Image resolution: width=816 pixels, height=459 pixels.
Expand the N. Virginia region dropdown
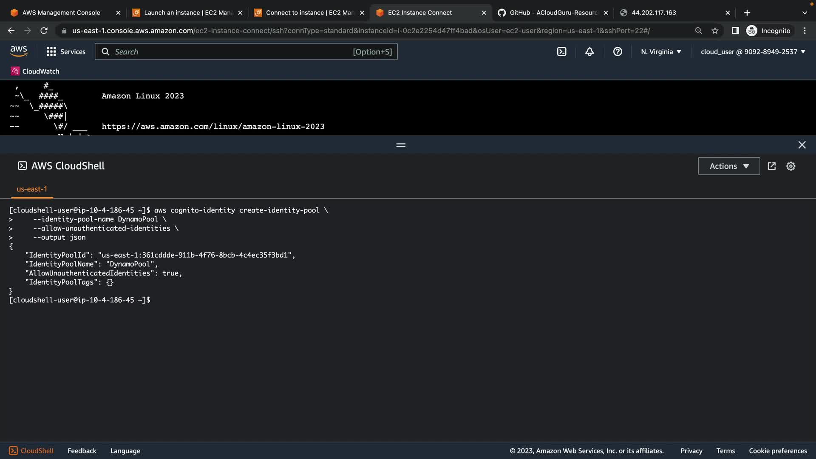tap(661, 52)
